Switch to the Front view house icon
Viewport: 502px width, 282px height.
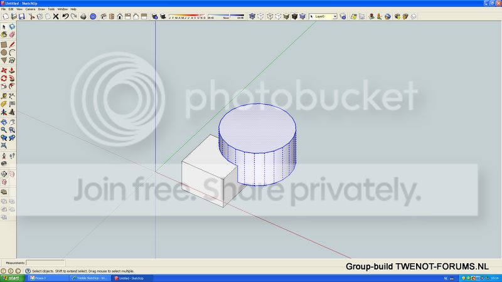pyautogui.click(x=119, y=16)
